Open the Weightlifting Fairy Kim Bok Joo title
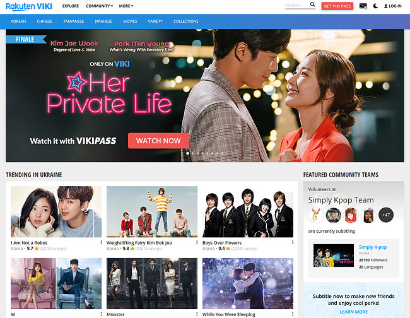The image size is (410, 318). click(x=139, y=243)
